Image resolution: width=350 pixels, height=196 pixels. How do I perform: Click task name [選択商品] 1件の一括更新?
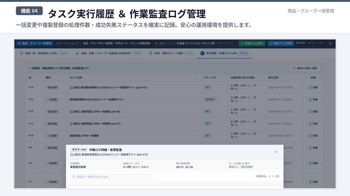pos(84,136)
